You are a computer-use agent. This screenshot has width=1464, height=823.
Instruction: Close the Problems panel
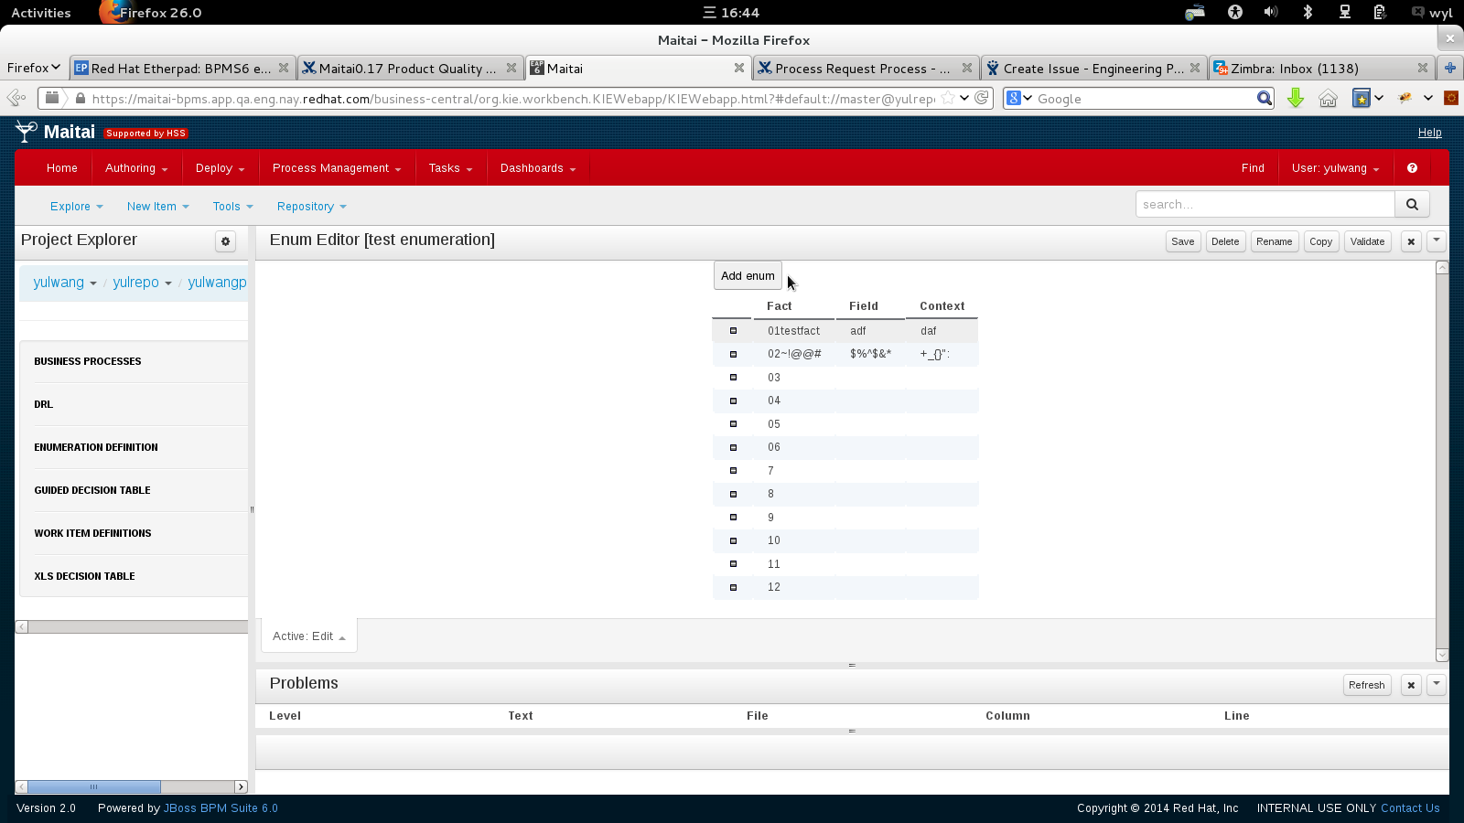[1411, 685]
